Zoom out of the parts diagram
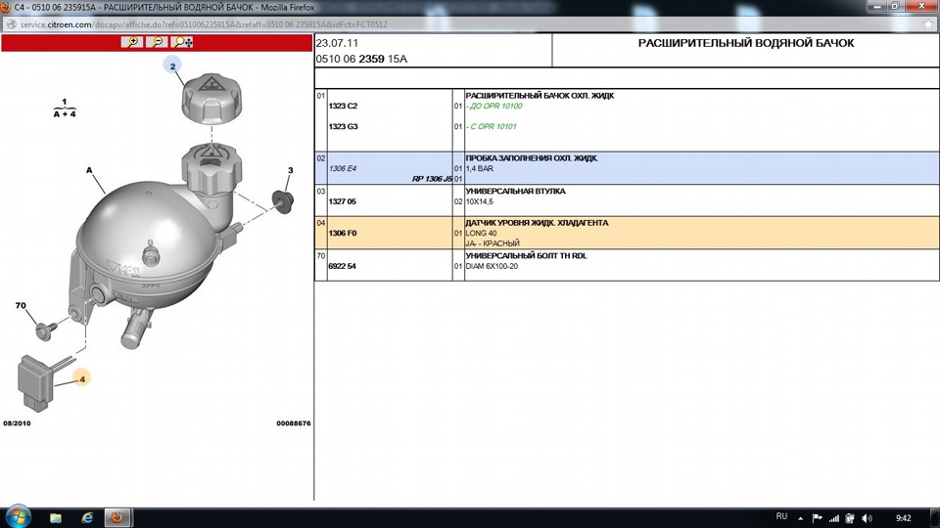Viewport: 940px width, 528px height. [157, 42]
